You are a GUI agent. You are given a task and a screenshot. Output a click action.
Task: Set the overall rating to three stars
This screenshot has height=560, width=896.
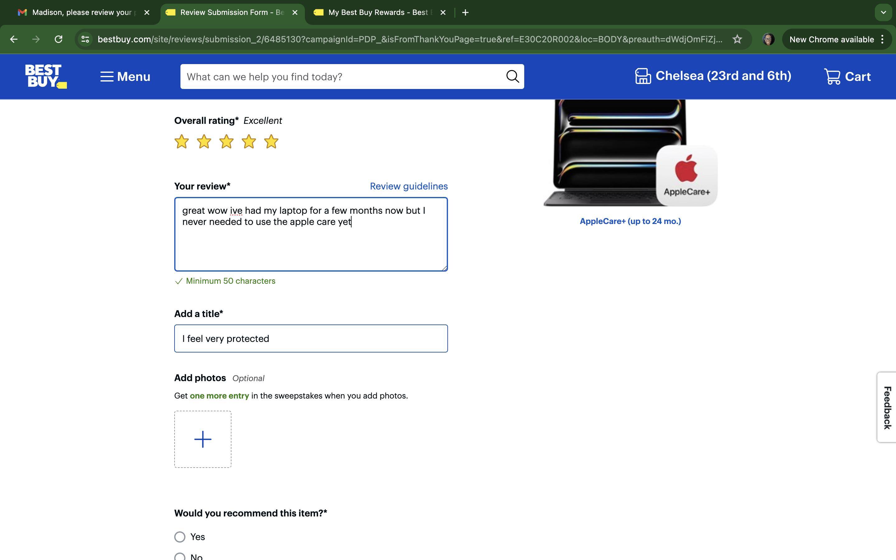[x=226, y=141]
